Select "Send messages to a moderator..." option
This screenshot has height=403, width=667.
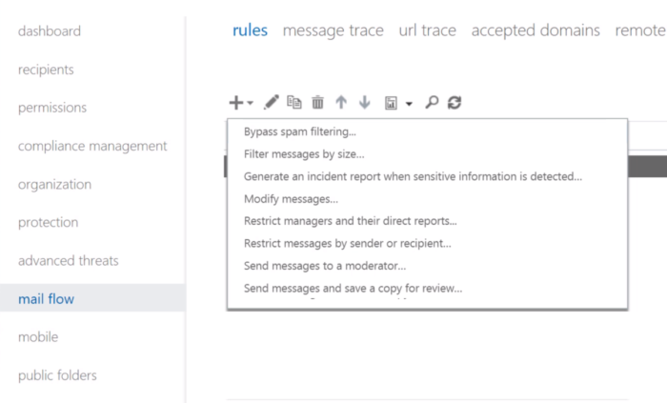click(325, 266)
